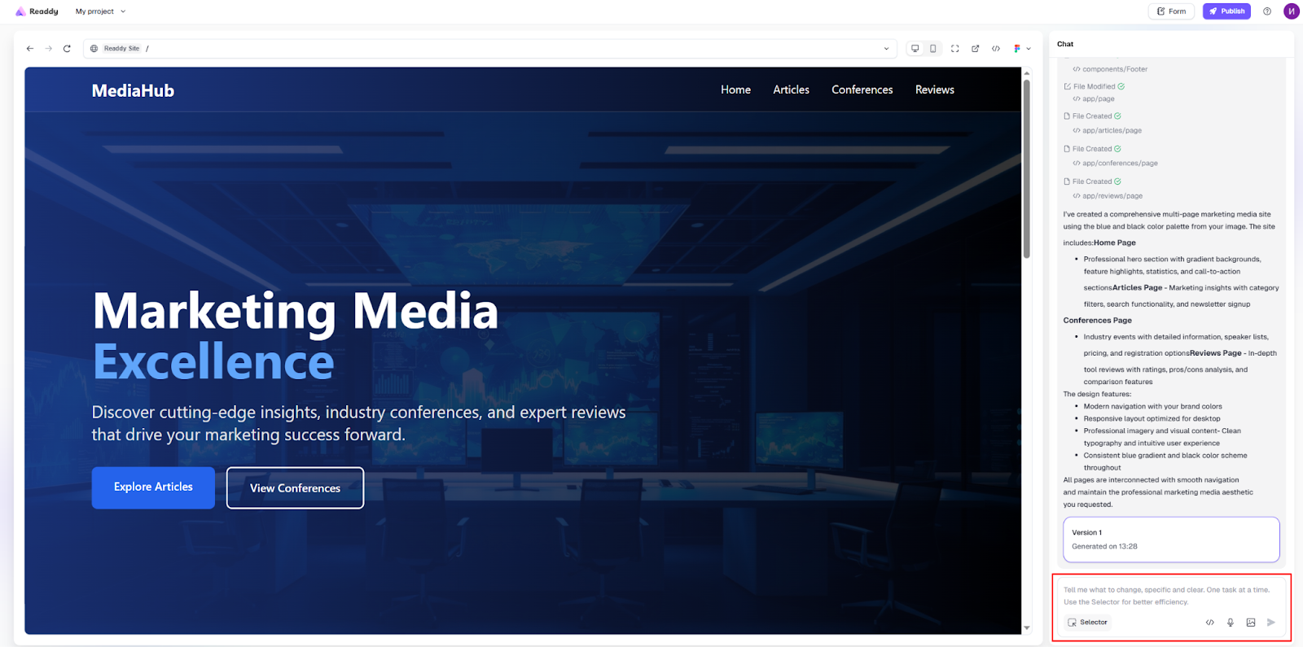Open the Articles nav item

(792, 90)
